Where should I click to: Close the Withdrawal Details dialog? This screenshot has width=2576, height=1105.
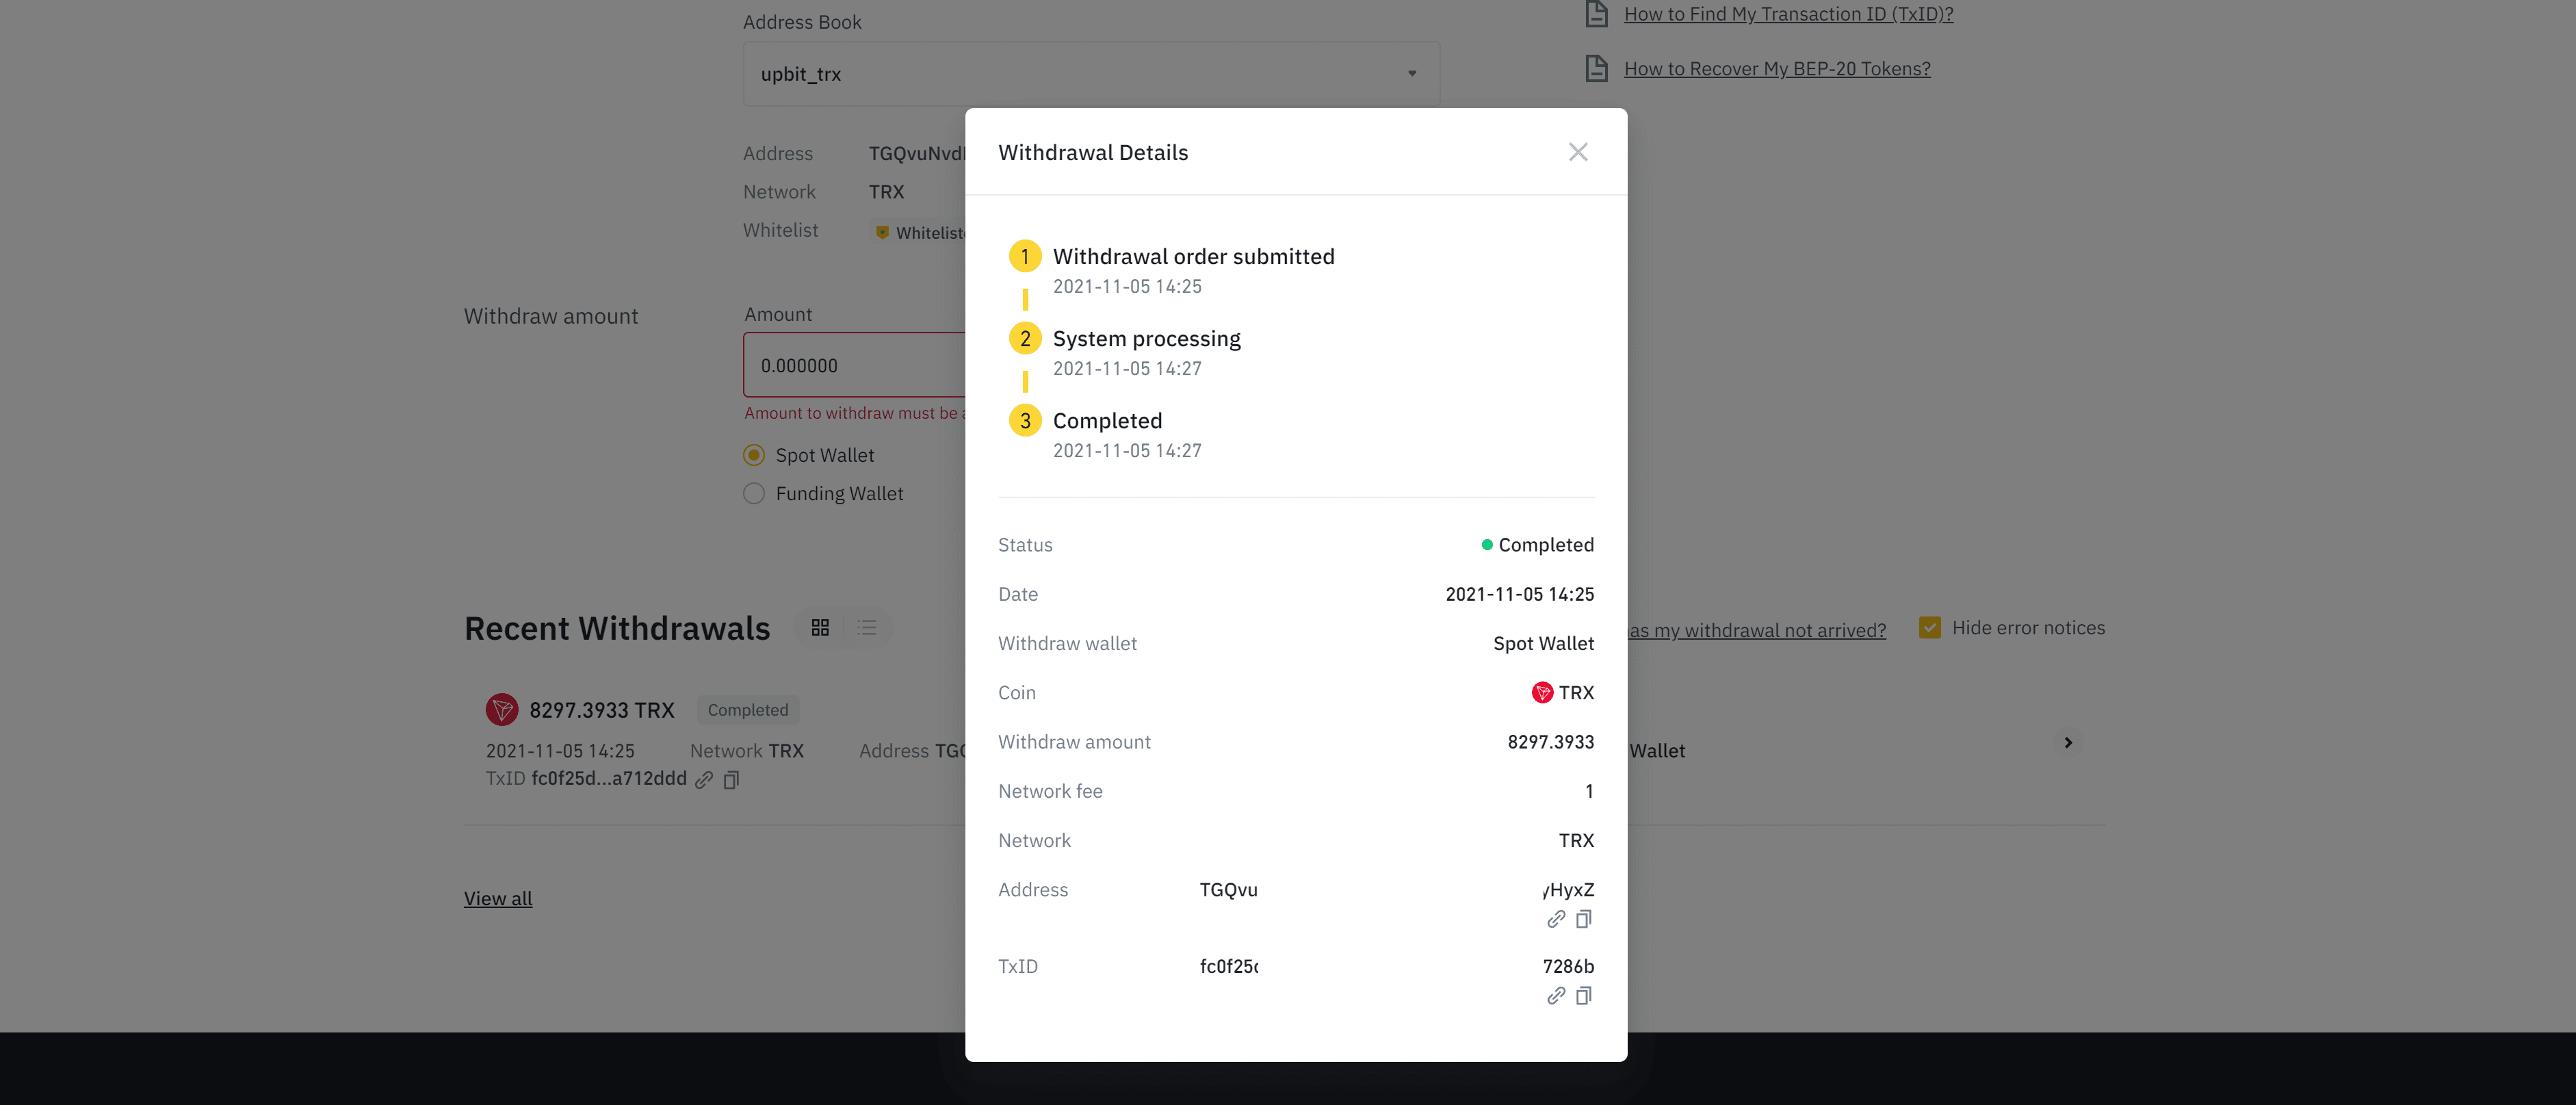(1577, 152)
